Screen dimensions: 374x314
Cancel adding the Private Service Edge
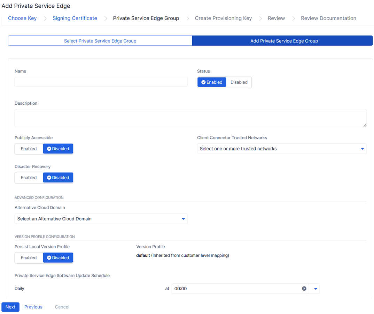[62, 307]
